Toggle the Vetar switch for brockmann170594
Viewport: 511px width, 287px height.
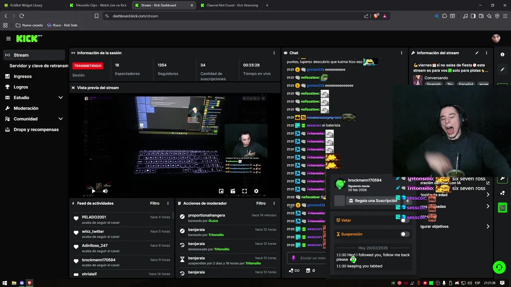[x=405, y=220]
